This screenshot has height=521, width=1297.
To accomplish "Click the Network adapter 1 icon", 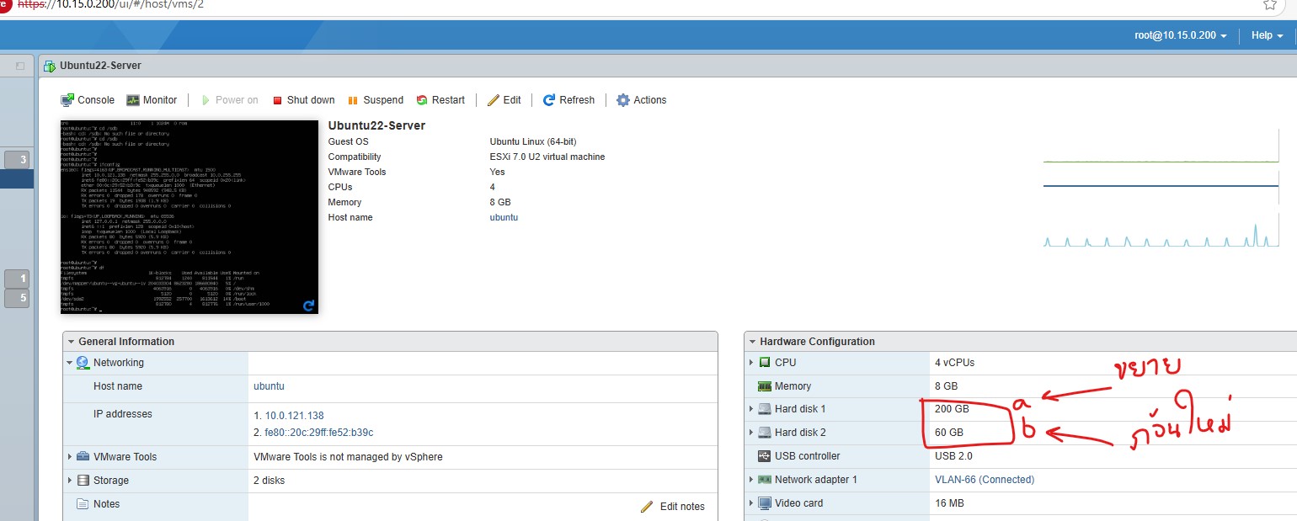I will point(765,480).
